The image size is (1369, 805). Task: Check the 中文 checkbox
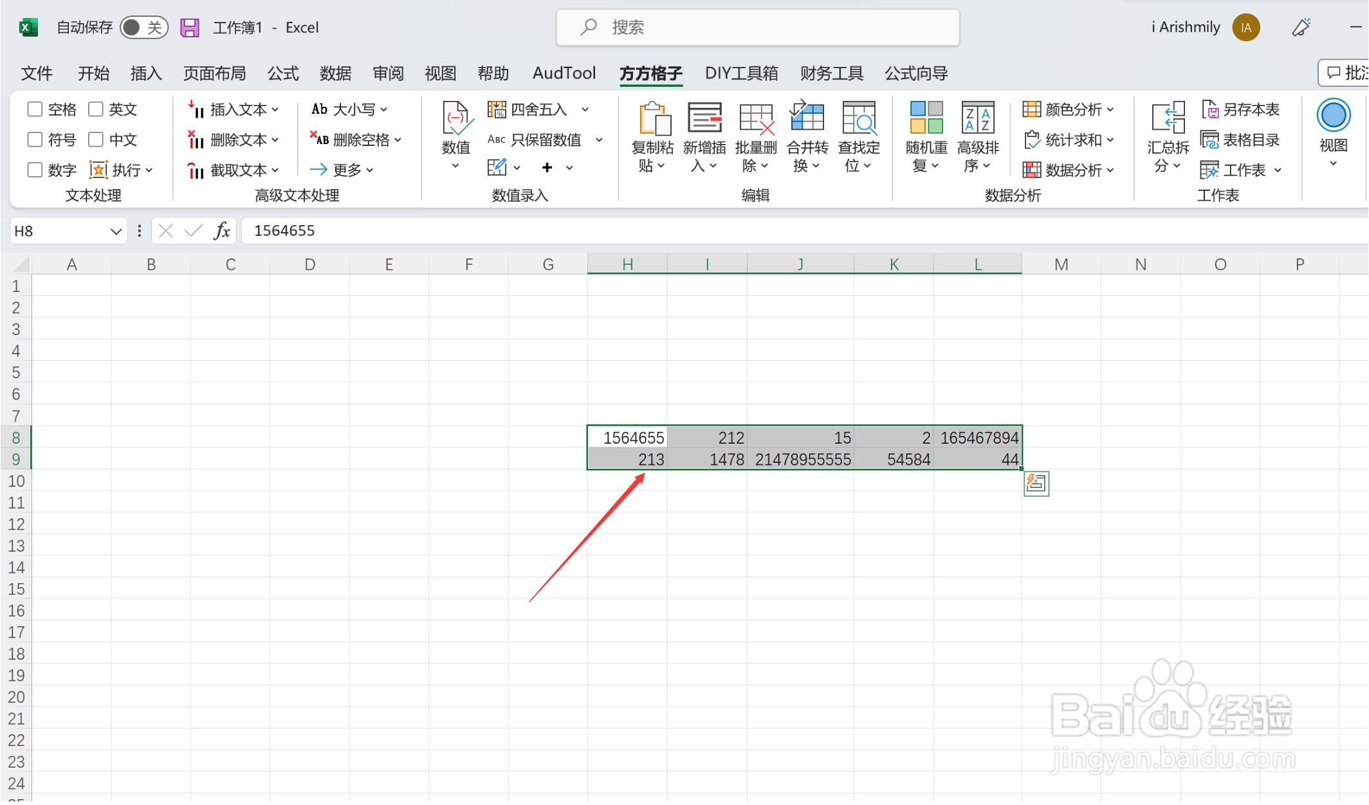(96, 140)
